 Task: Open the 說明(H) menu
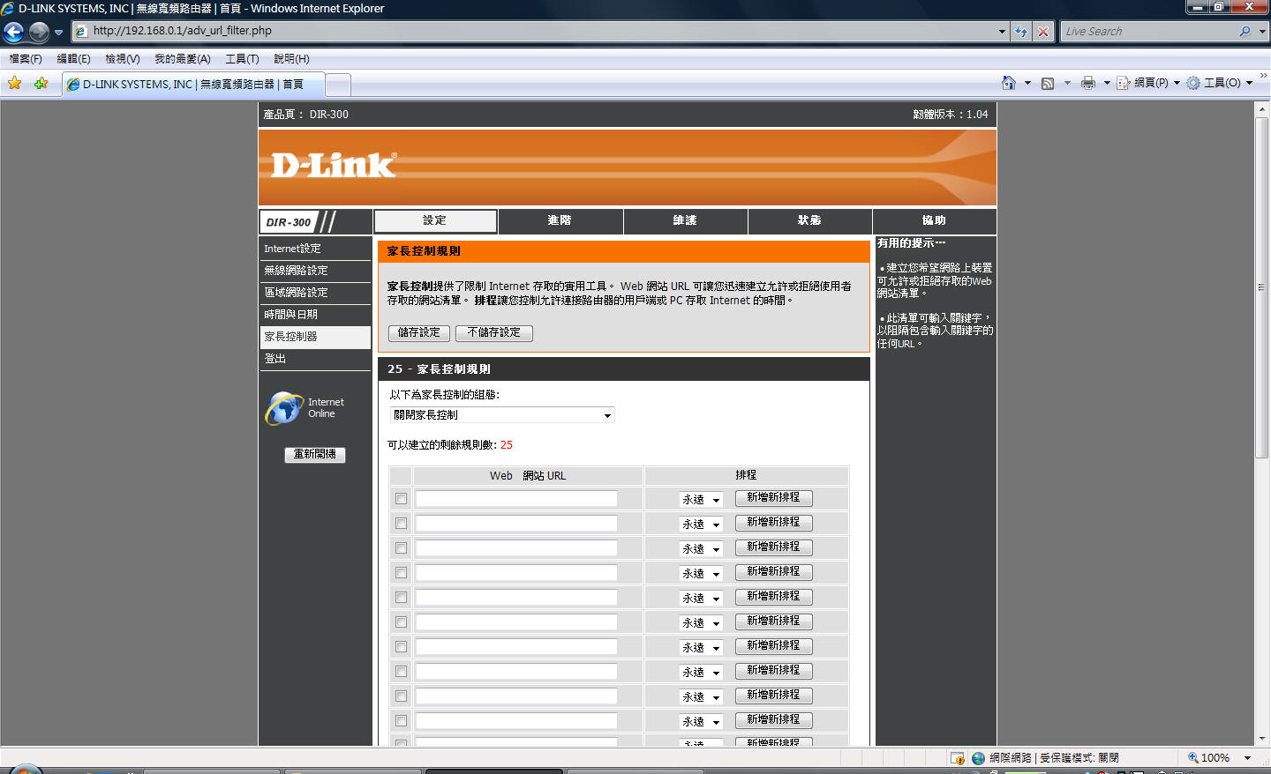click(291, 59)
